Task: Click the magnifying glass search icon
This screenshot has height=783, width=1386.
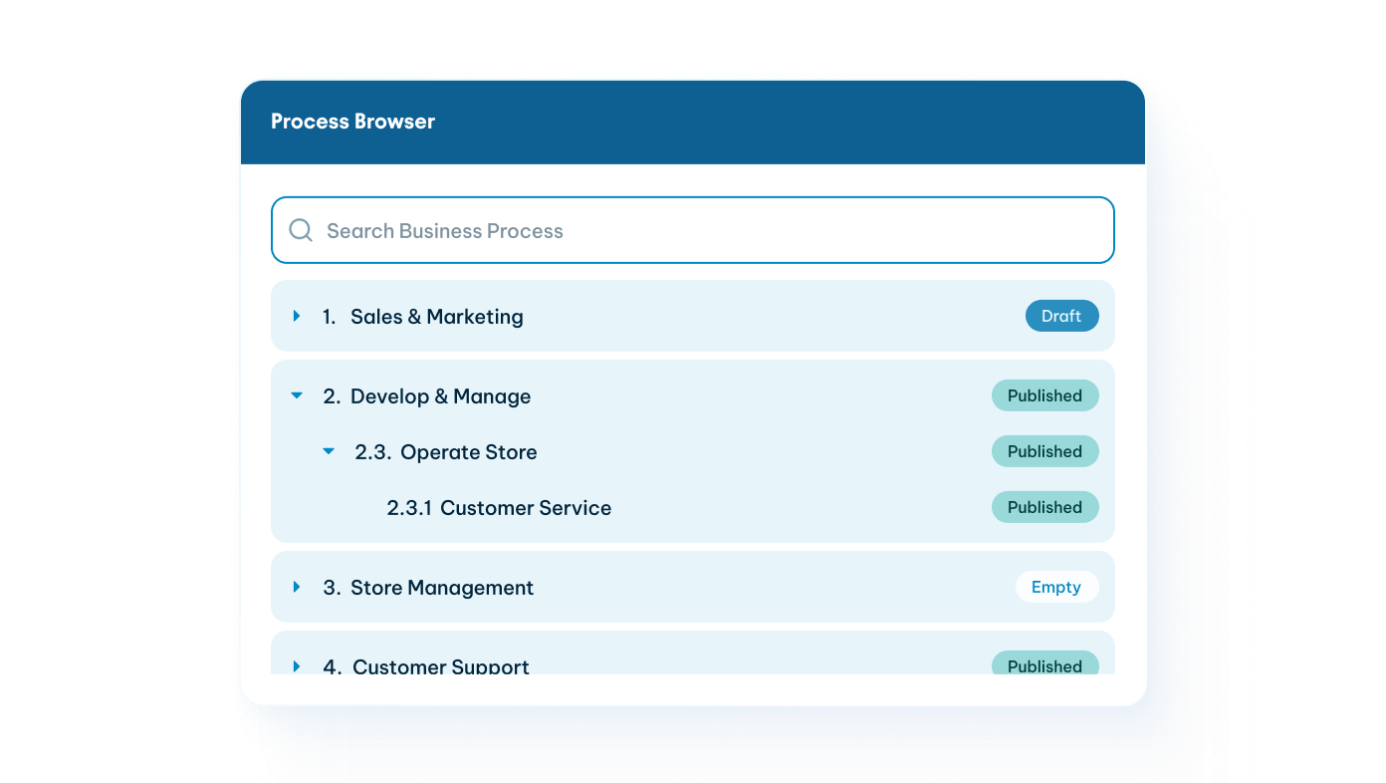Action: (300, 230)
